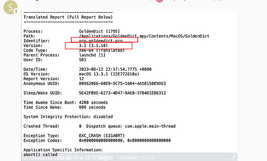Viewport: 267px width, 161px height.
Task: Click the path "/Applications/GoldenDict.app/Contents/MacOS/GoldenDict"
Action: click(x=144, y=36)
